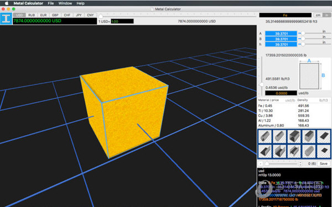The image size is (332, 207).
Task: Select the U-channel profile thumbnail
Action: [x=279, y=151]
